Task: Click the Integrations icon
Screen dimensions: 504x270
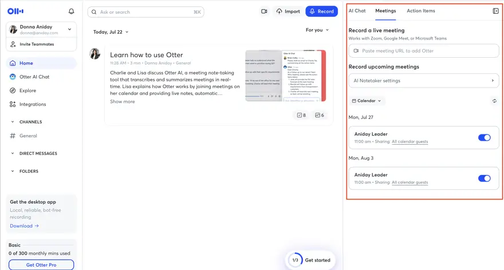Action: pyautogui.click(x=13, y=104)
